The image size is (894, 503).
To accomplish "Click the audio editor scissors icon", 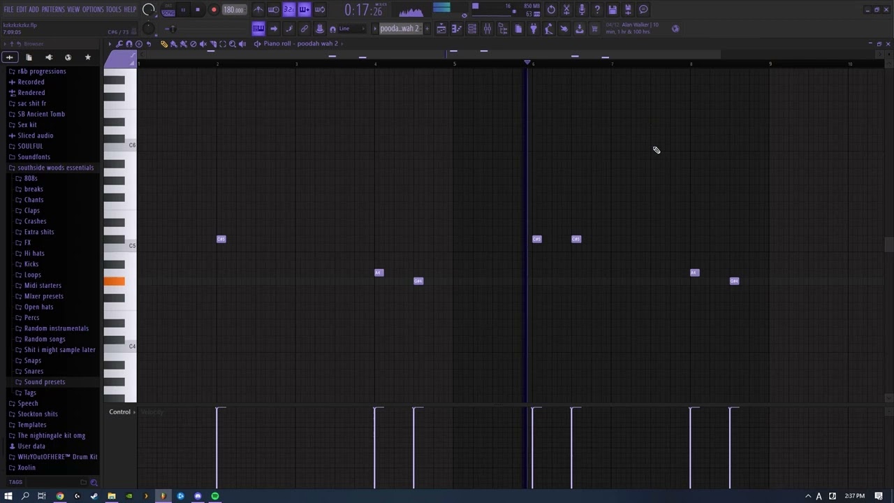I will (x=566, y=10).
